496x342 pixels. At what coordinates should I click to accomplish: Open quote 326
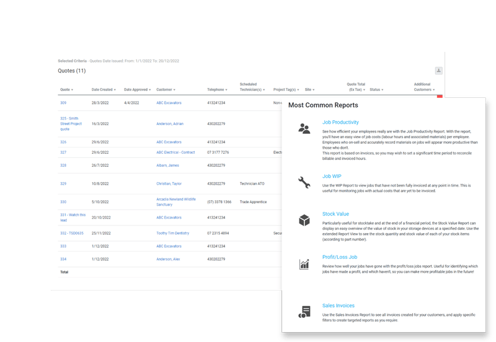pos(63,142)
